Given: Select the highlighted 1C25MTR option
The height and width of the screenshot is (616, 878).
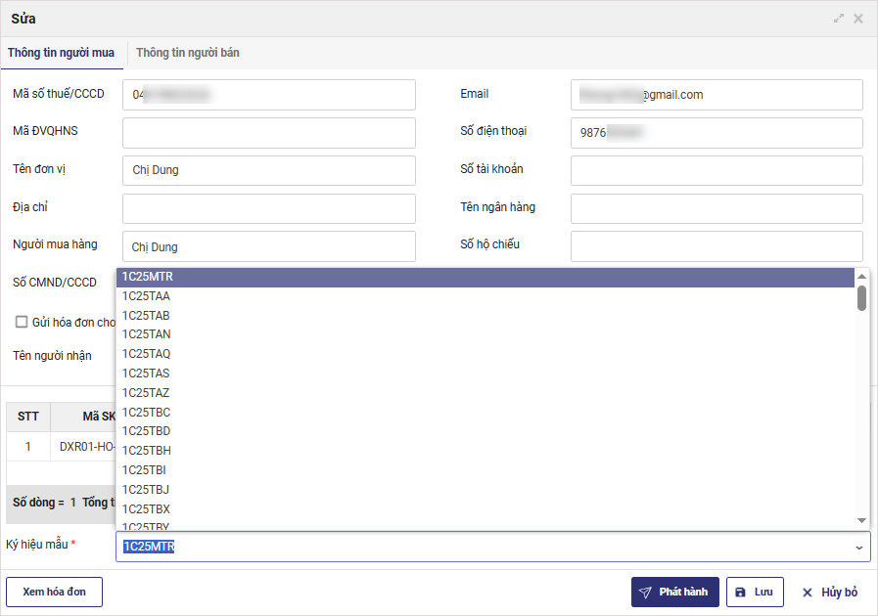Looking at the screenshot, I should (x=148, y=277).
